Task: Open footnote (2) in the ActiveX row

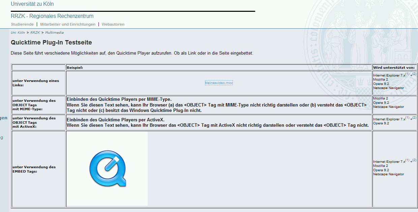Action: (x=414, y=118)
